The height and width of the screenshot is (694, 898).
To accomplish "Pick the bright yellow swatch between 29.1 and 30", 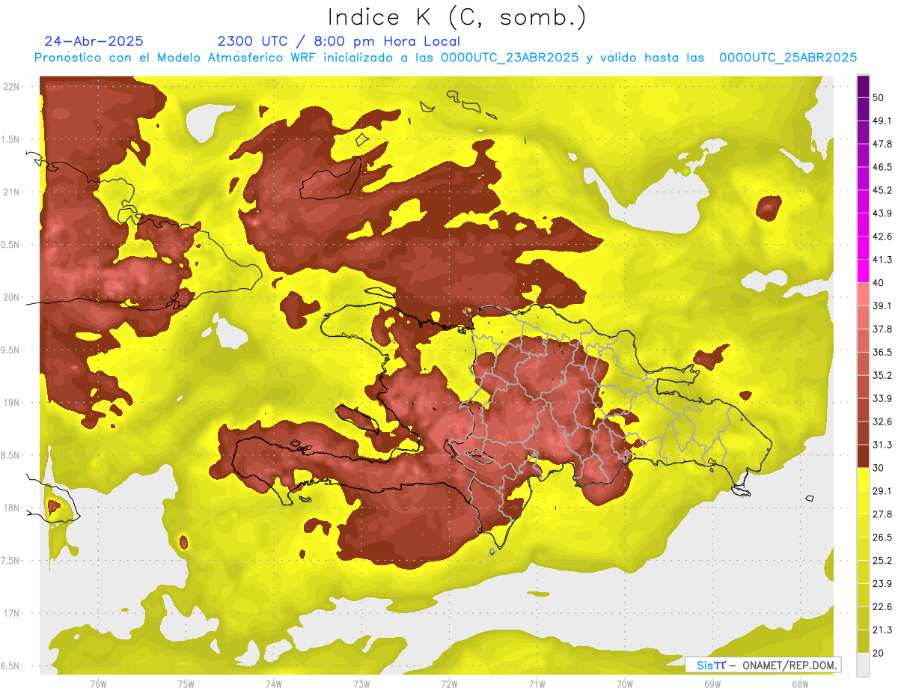I will 863,479.
